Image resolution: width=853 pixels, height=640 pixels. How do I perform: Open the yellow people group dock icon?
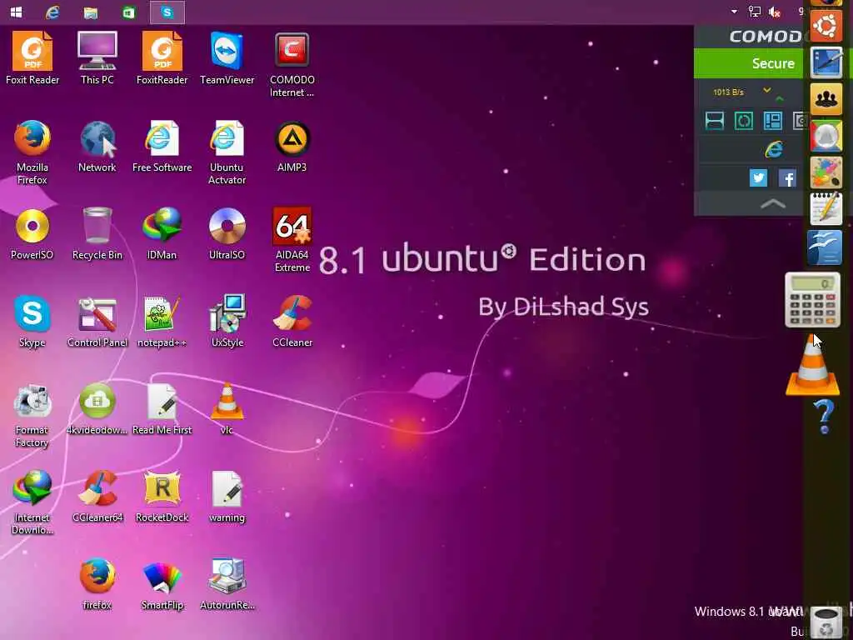pyautogui.click(x=826, y=98)
